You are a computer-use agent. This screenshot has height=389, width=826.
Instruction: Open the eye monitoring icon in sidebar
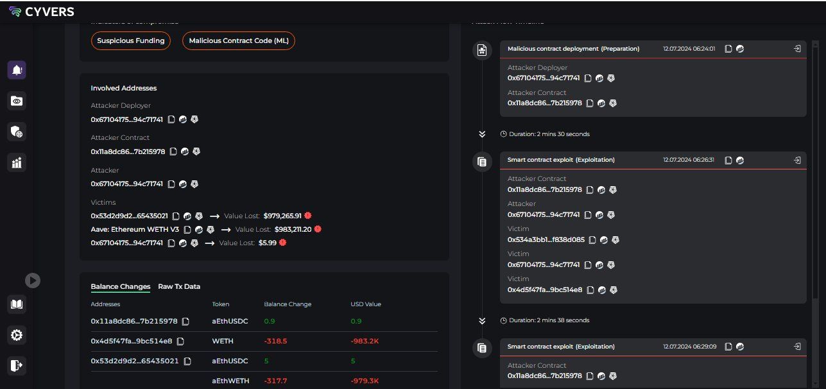point(17,101)
